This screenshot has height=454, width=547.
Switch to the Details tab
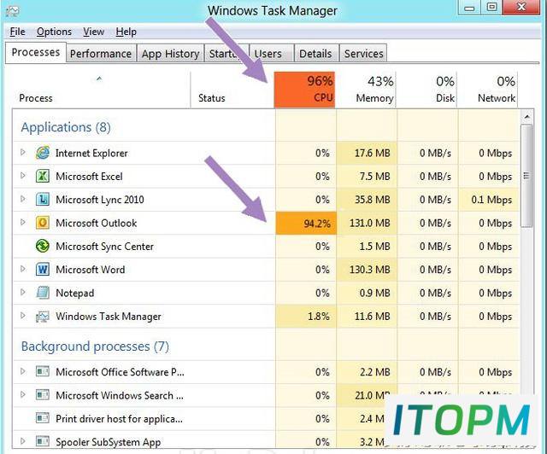coord(315,54)
